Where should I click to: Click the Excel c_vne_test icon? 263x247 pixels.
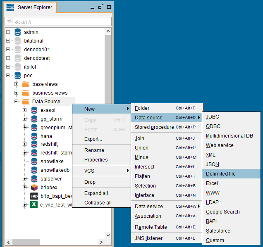click(x=34, y=204)
